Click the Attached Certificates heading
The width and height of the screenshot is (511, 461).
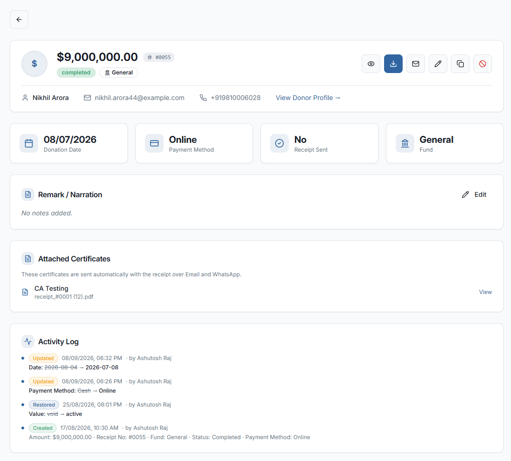(74, 259)
